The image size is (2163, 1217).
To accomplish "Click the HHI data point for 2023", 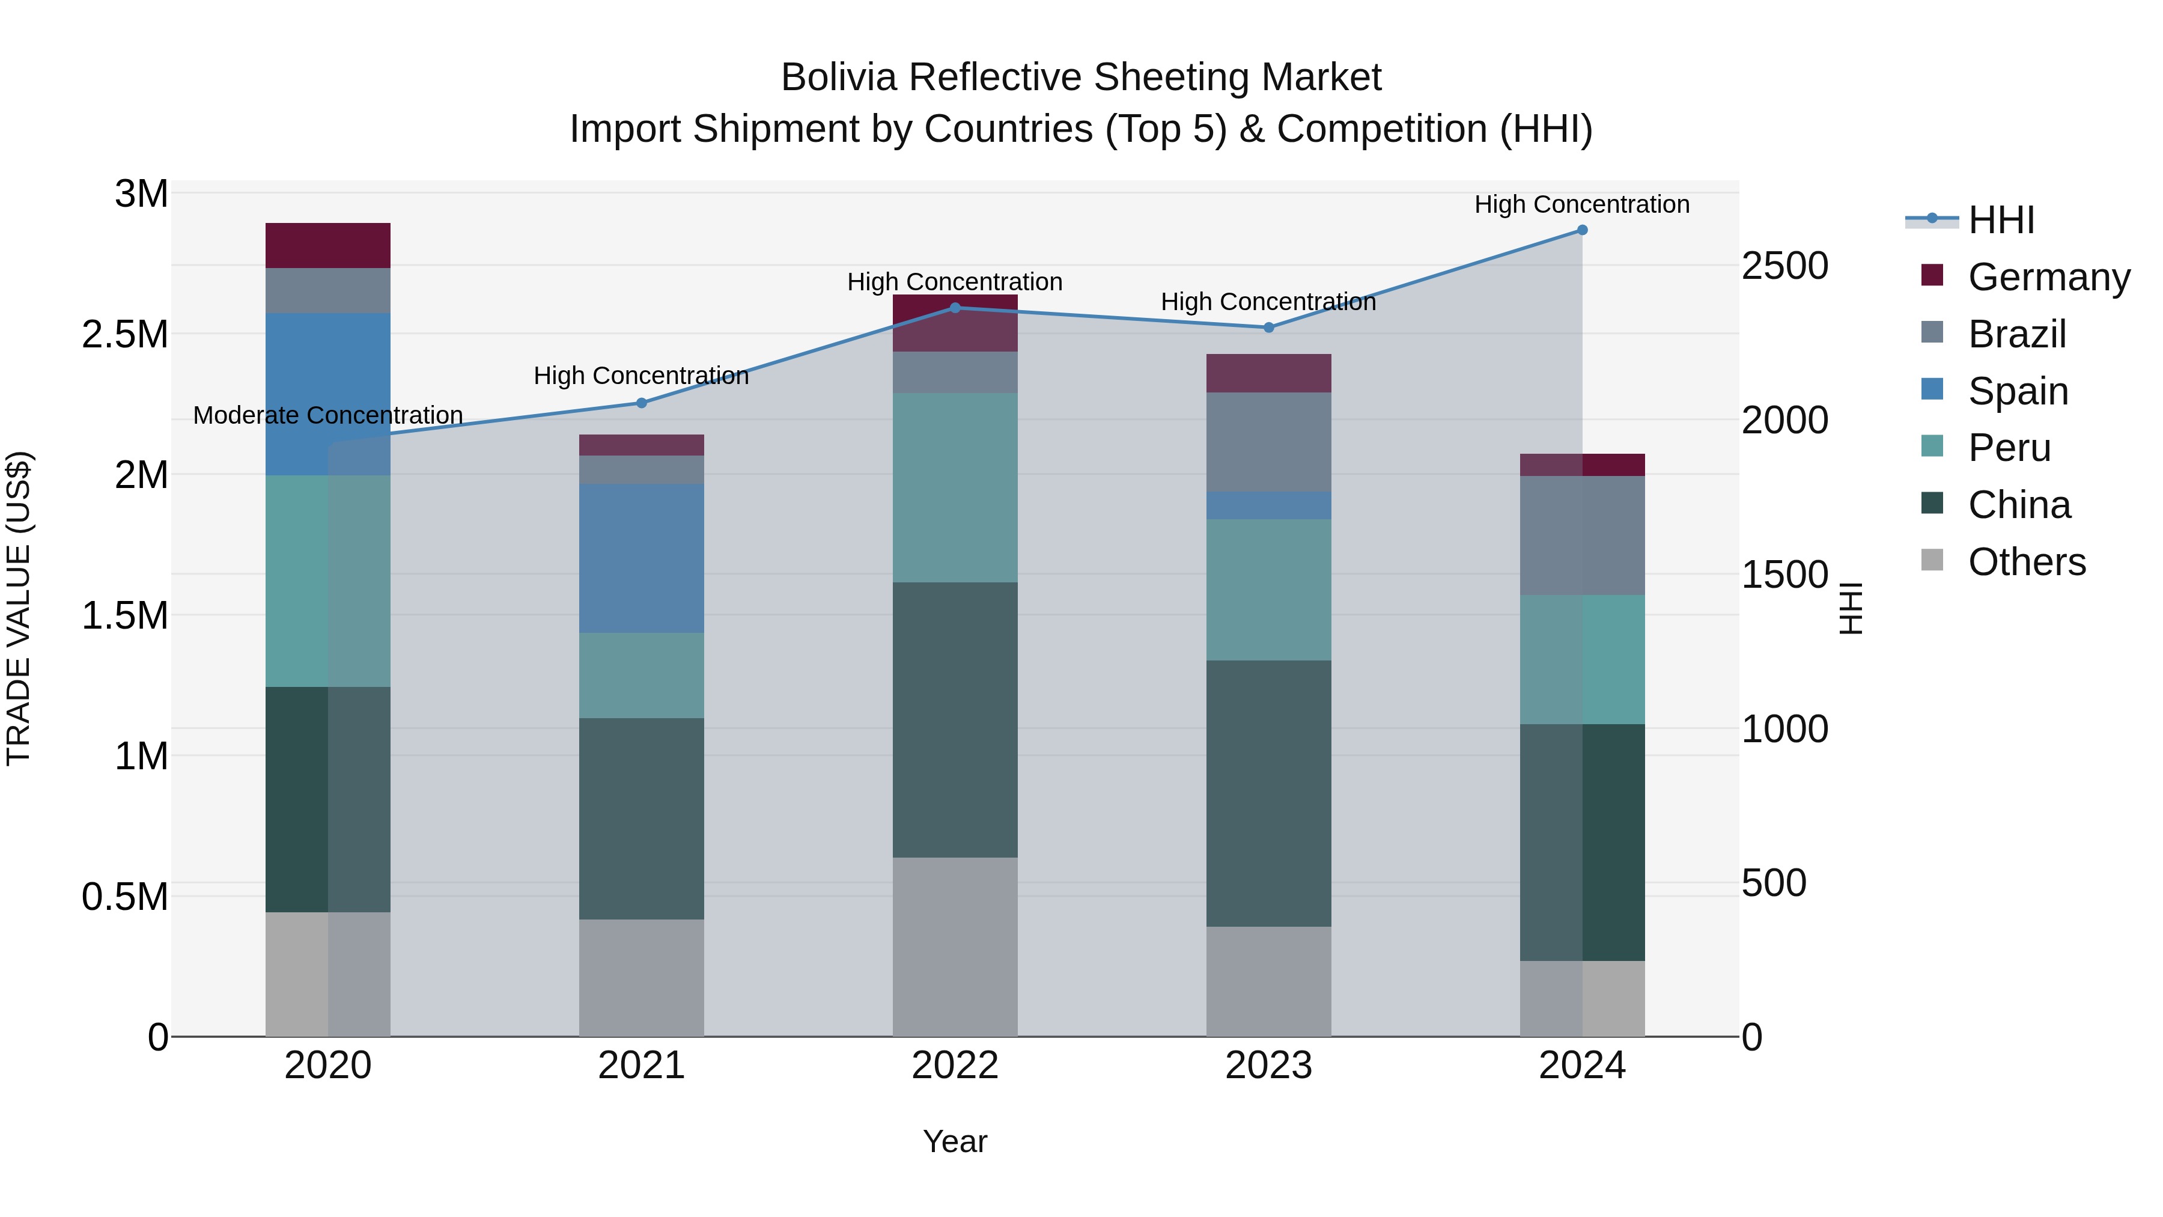I will (x=1269, y=328).
